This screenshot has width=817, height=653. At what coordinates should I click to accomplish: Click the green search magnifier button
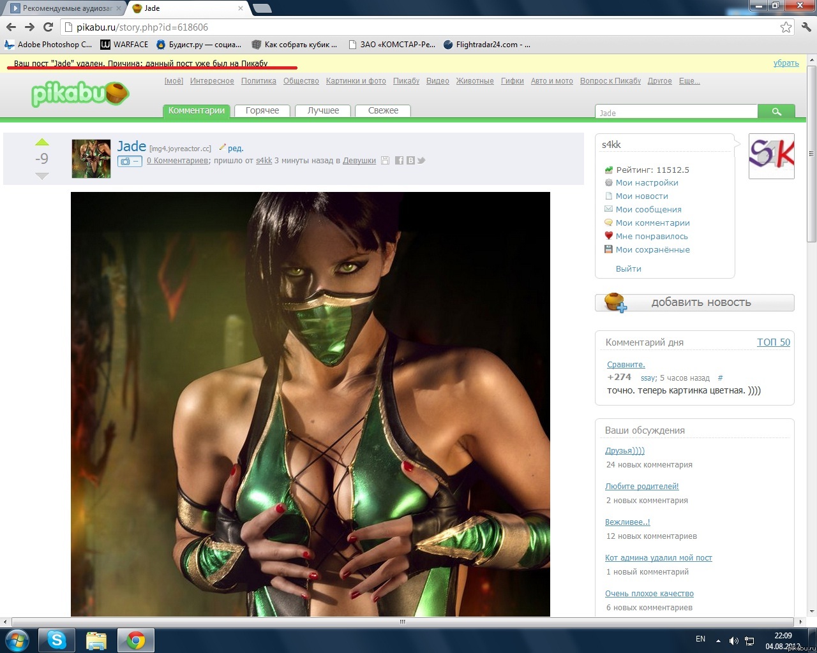[776, 112]
